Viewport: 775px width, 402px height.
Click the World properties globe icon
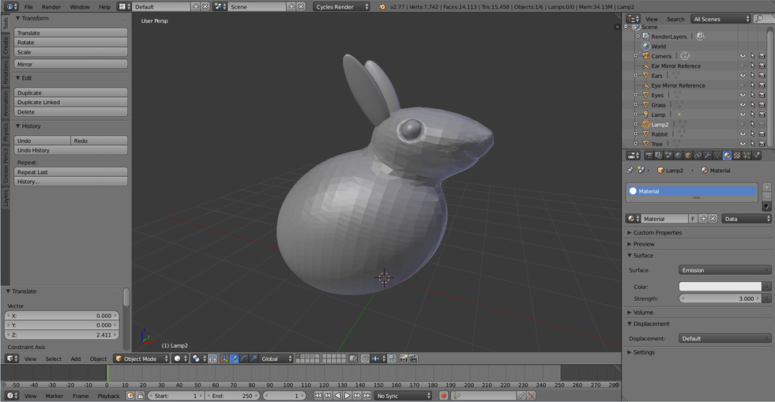(679, 156)
